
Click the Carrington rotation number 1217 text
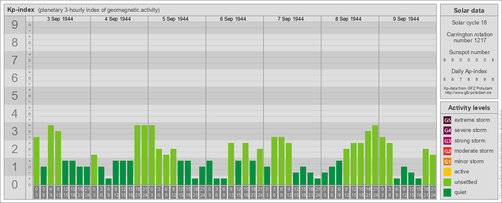click(x=470, y=37)
